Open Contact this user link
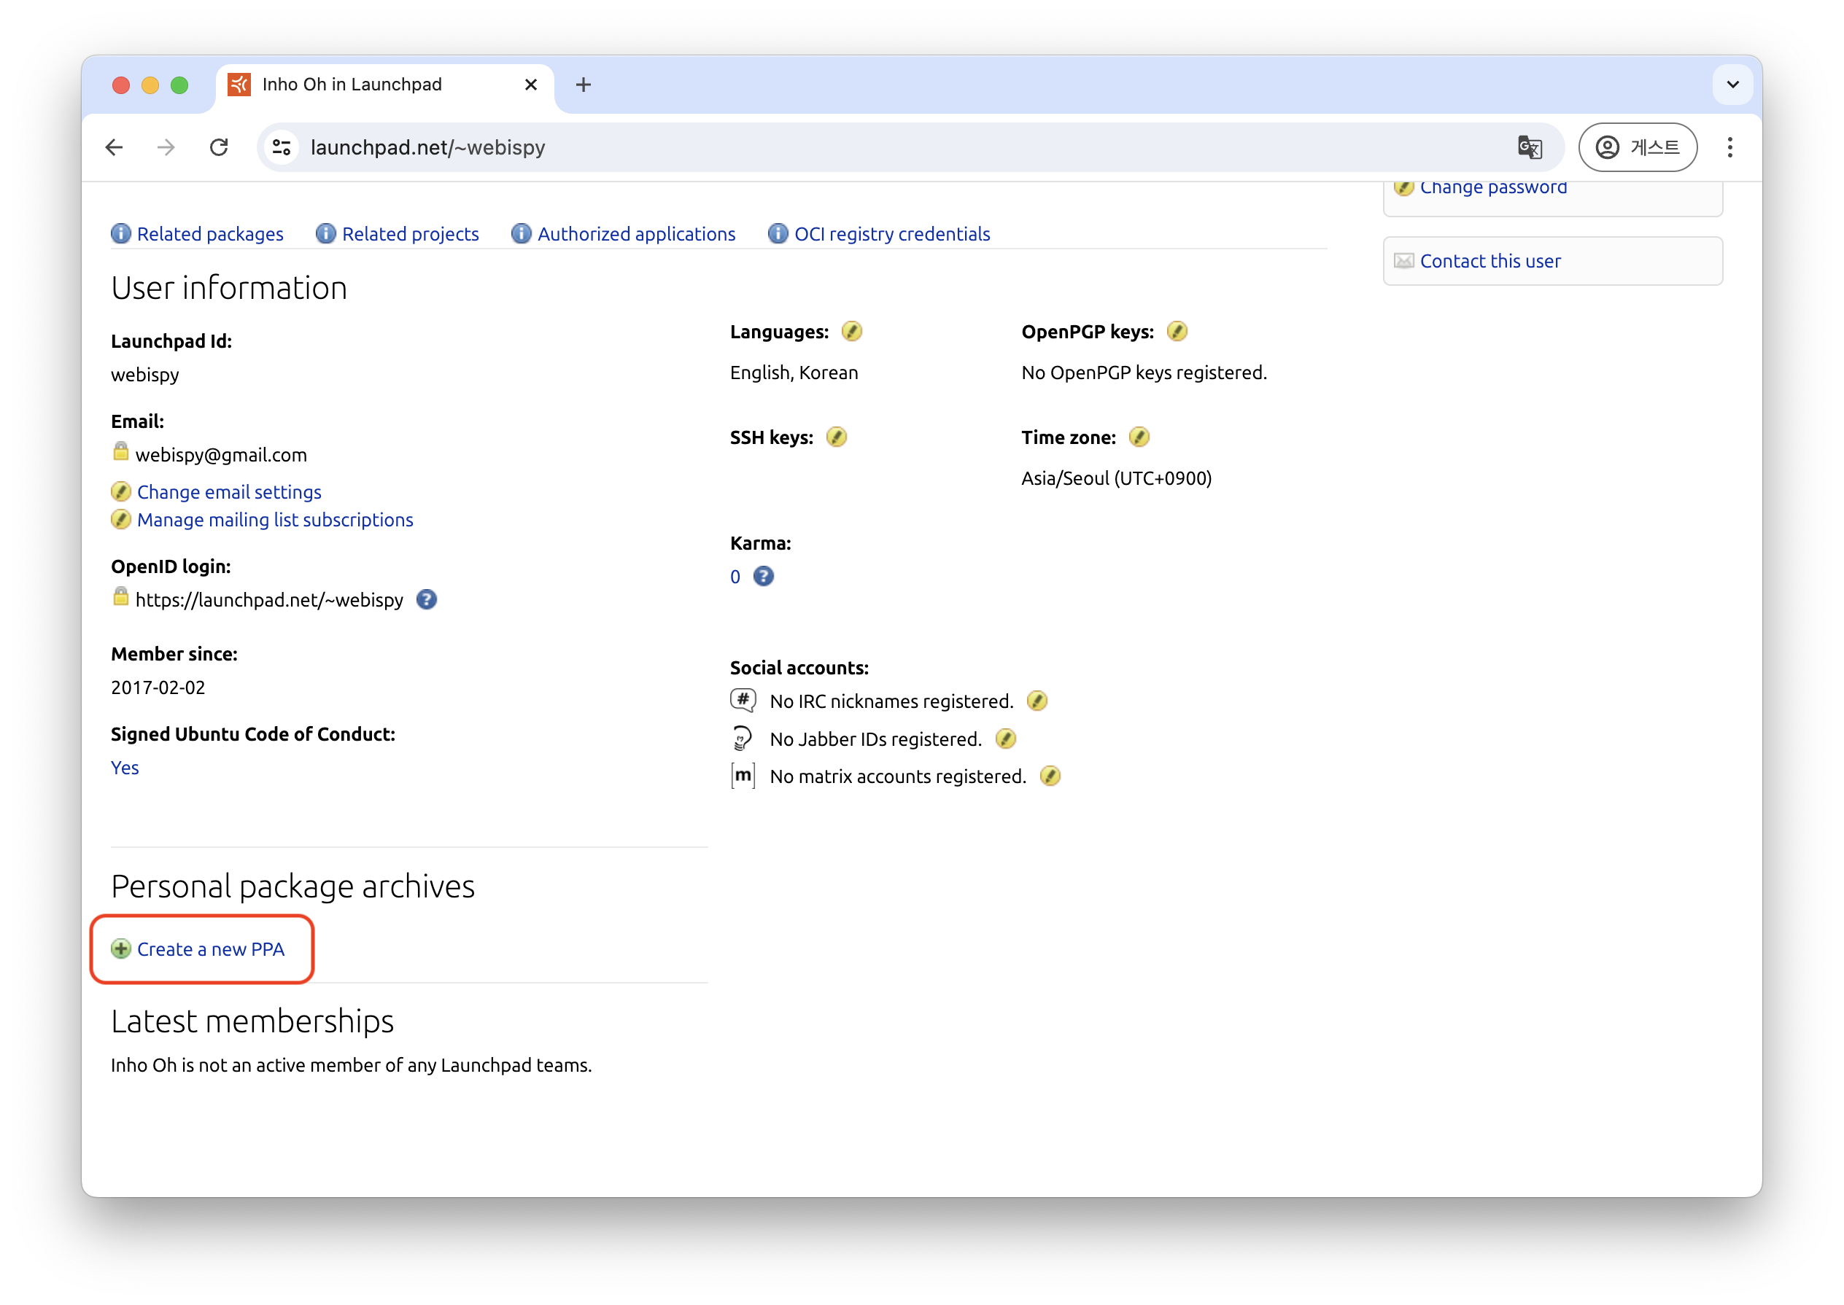 click(x=1490, y=260)
